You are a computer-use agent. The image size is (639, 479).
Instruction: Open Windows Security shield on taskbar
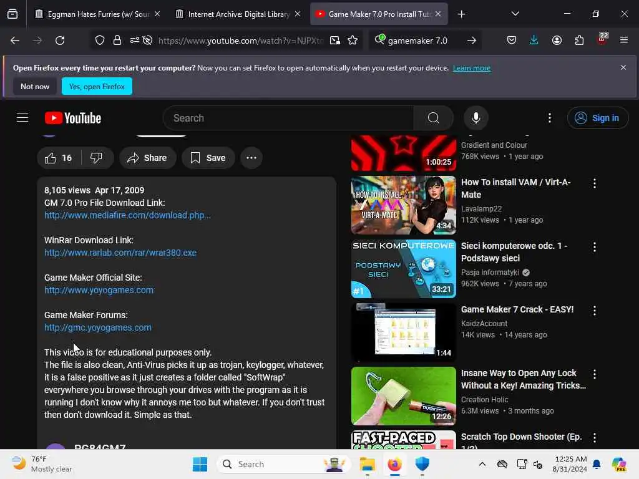pyautogui.click(x=422, y=464)
